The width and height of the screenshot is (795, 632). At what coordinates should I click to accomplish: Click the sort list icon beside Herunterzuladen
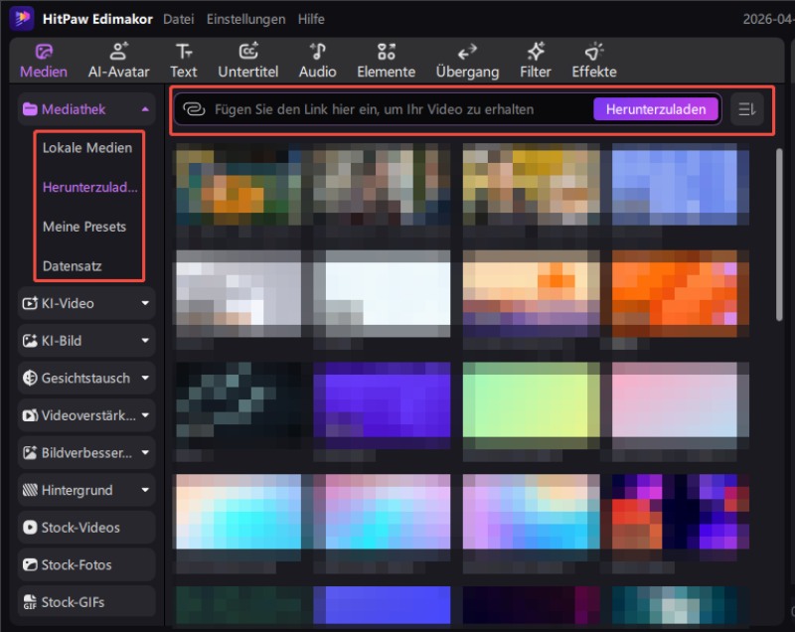[747, 109]
